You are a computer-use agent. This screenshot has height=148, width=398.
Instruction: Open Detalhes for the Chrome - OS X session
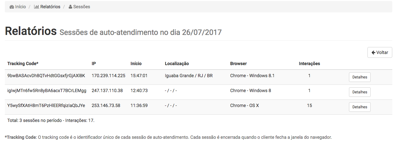[360, 107]
